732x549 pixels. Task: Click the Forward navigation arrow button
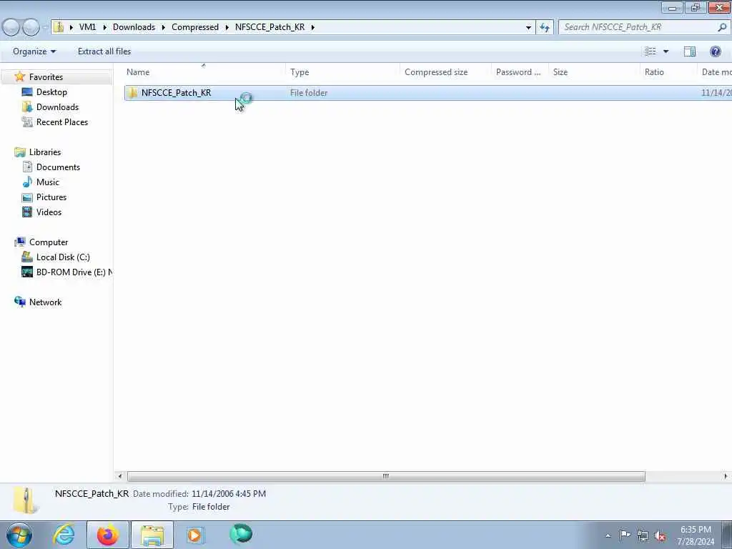(x=31, y=27)
